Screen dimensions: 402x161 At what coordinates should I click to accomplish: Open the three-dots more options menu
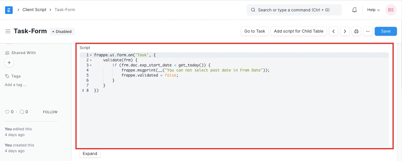367,31
